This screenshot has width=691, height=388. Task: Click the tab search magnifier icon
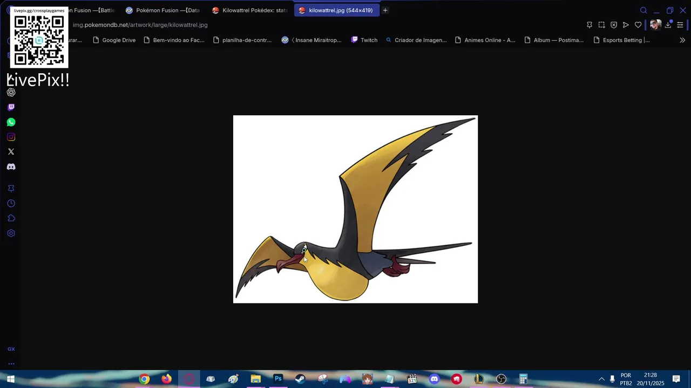[643, 10]
